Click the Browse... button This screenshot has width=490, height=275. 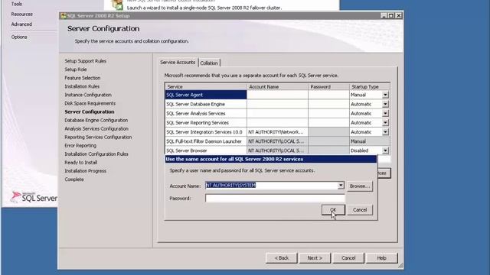pyautogui.click(x=360, y=186)
